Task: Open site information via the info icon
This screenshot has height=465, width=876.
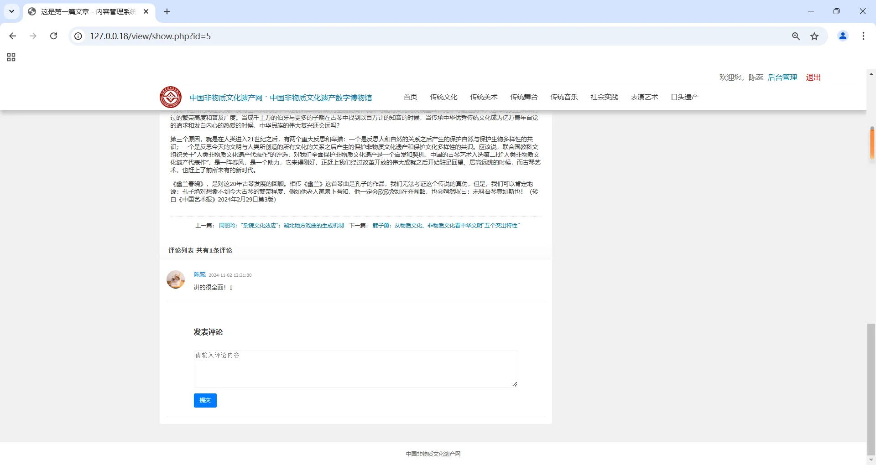Action: [x=78, y=36]
